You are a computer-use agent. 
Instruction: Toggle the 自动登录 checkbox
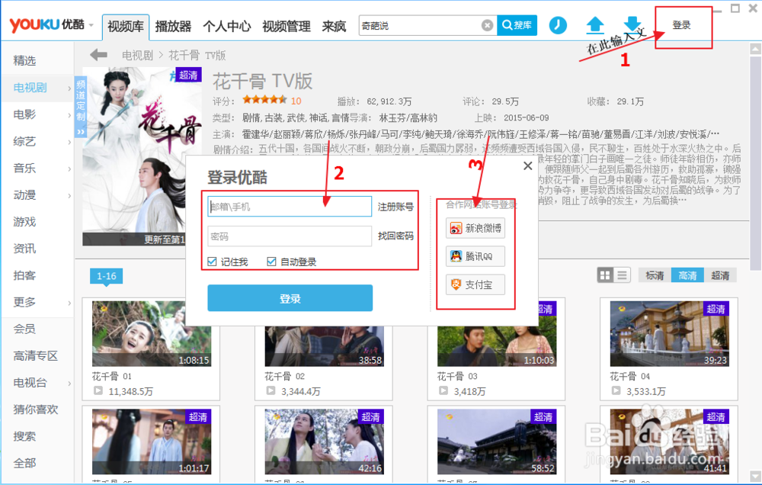(x=272, y=262)
